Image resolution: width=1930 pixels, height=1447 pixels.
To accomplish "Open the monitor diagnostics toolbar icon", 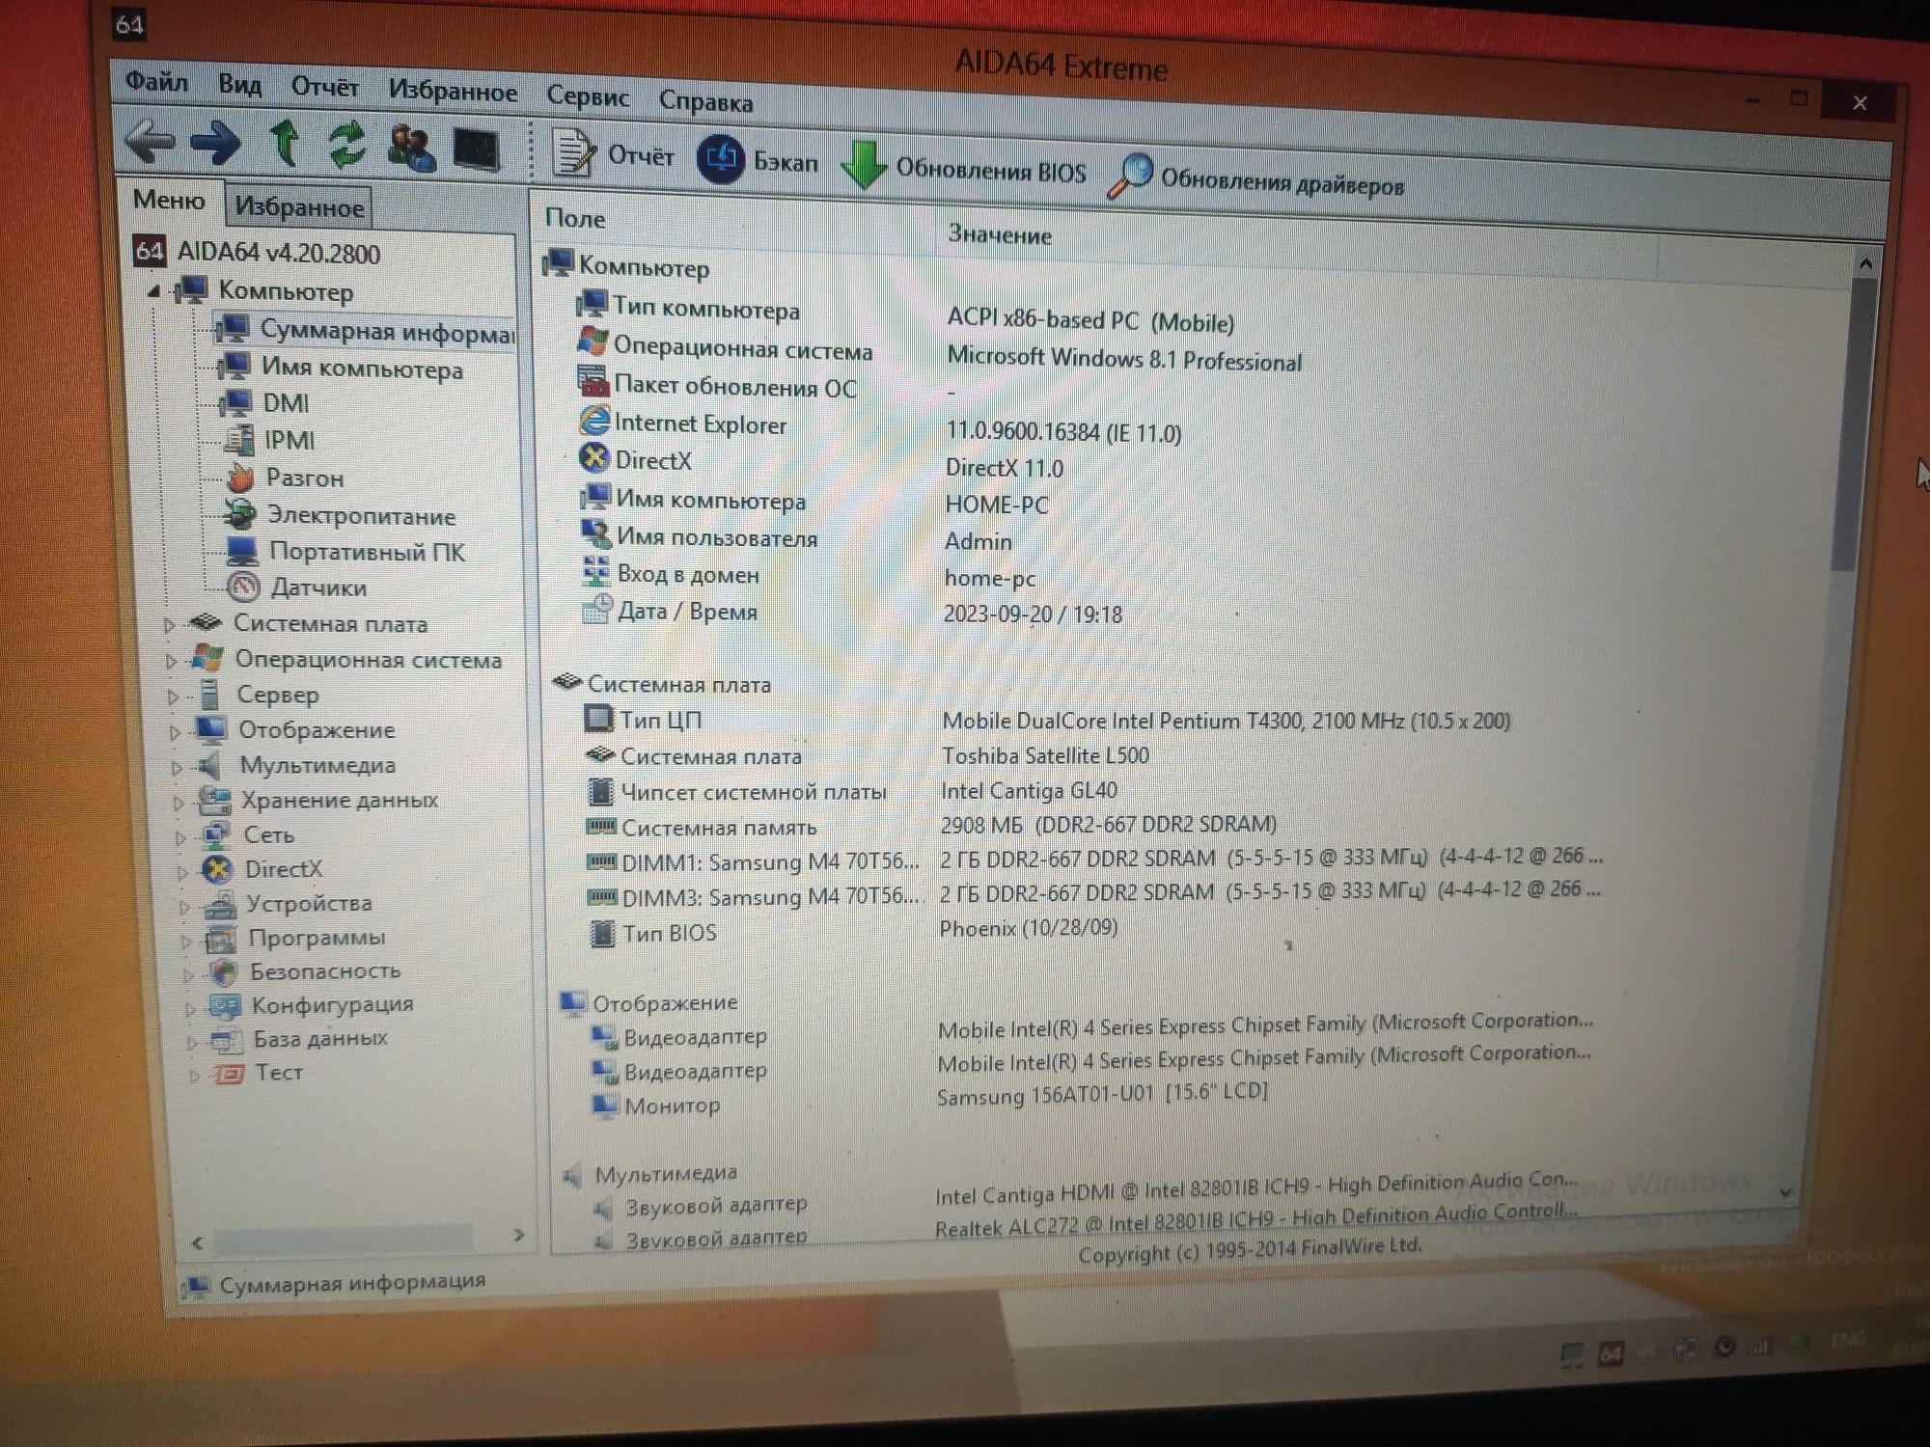I will coord(477,150).
